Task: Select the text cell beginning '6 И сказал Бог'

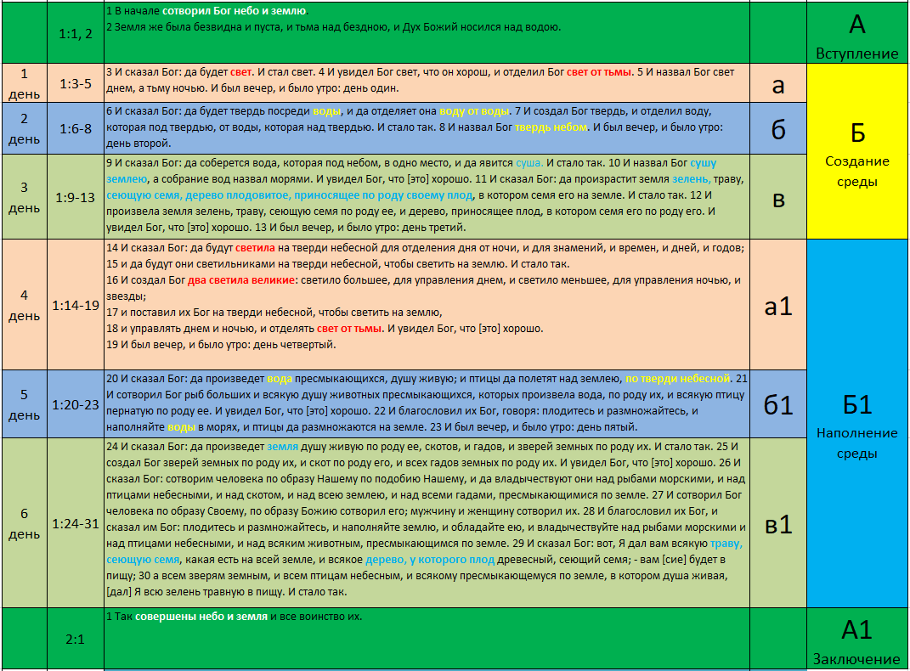Action: point(425,128)
